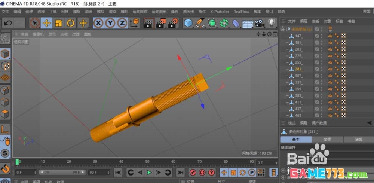Click the 0 F–90 F preview range slider
The image size is (374, 183).
[x=62, y=172]
